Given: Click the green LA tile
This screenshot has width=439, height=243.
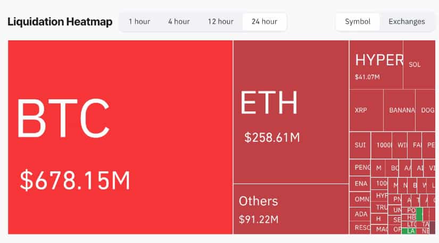Looking at the screenshot, I should pyautogui.click(x=409, y=231).
